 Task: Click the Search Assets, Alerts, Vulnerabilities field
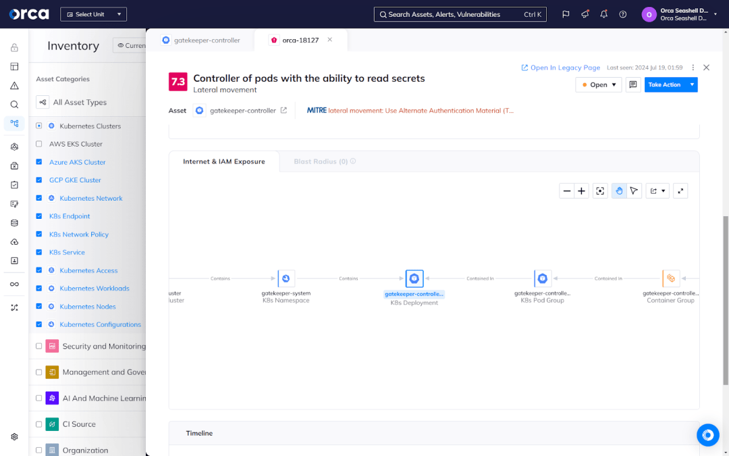click(x=460, y=14)
